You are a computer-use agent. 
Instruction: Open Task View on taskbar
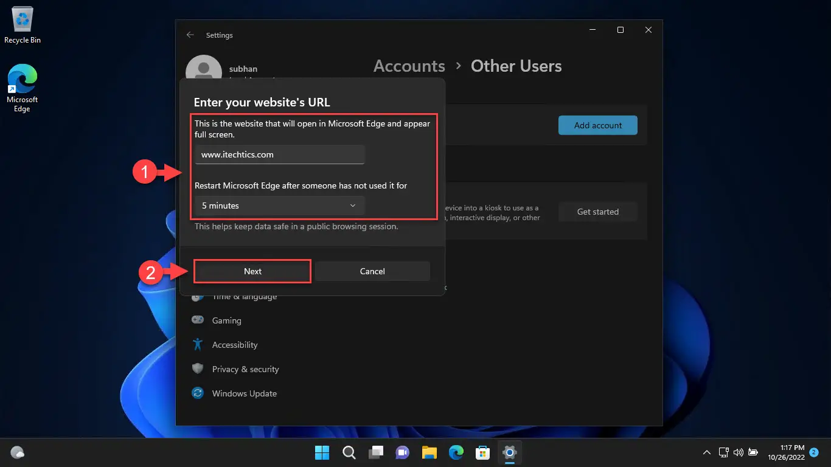376,452
